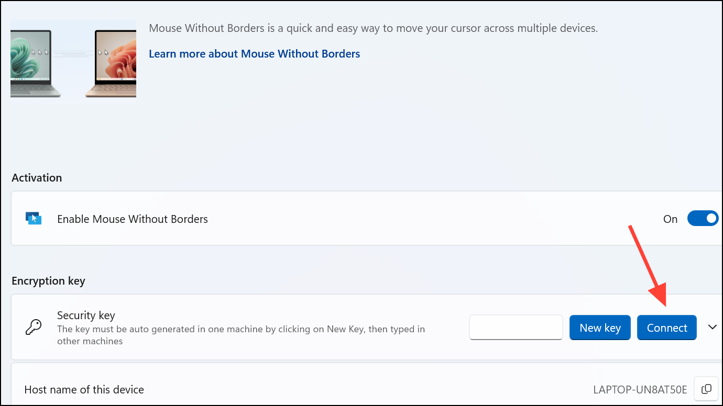The height and width of the screenshot is (406, 723).
Task: Click the Activation heading
Action: coord(37,177)
